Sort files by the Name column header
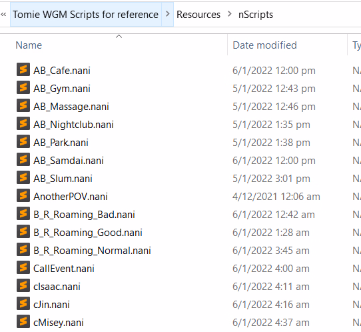 pos(29,45)
